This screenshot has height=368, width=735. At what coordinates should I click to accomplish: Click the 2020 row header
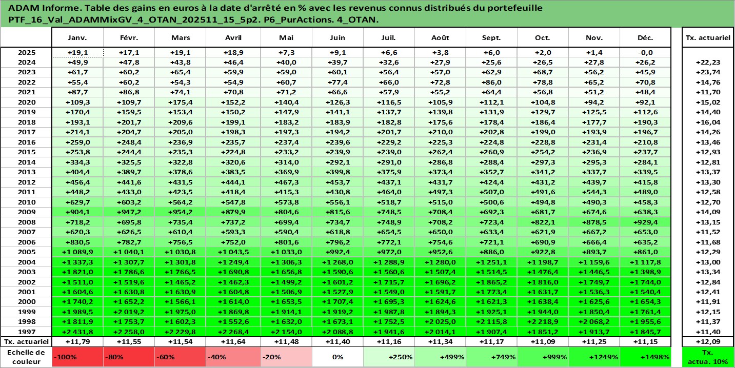click(x=26, y=101)
